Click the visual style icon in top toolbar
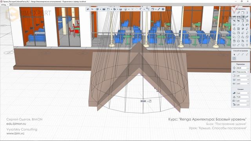This screenshot has width=251, height=141. point(97,9)
